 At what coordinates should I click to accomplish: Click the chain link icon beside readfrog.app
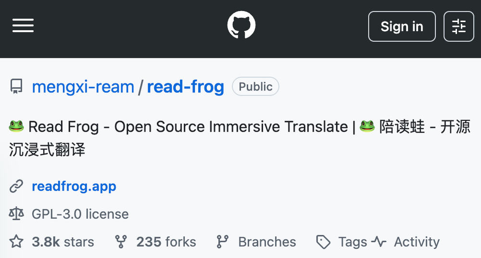pos(16,186)
